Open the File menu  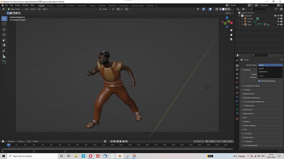tap(7, 6)
